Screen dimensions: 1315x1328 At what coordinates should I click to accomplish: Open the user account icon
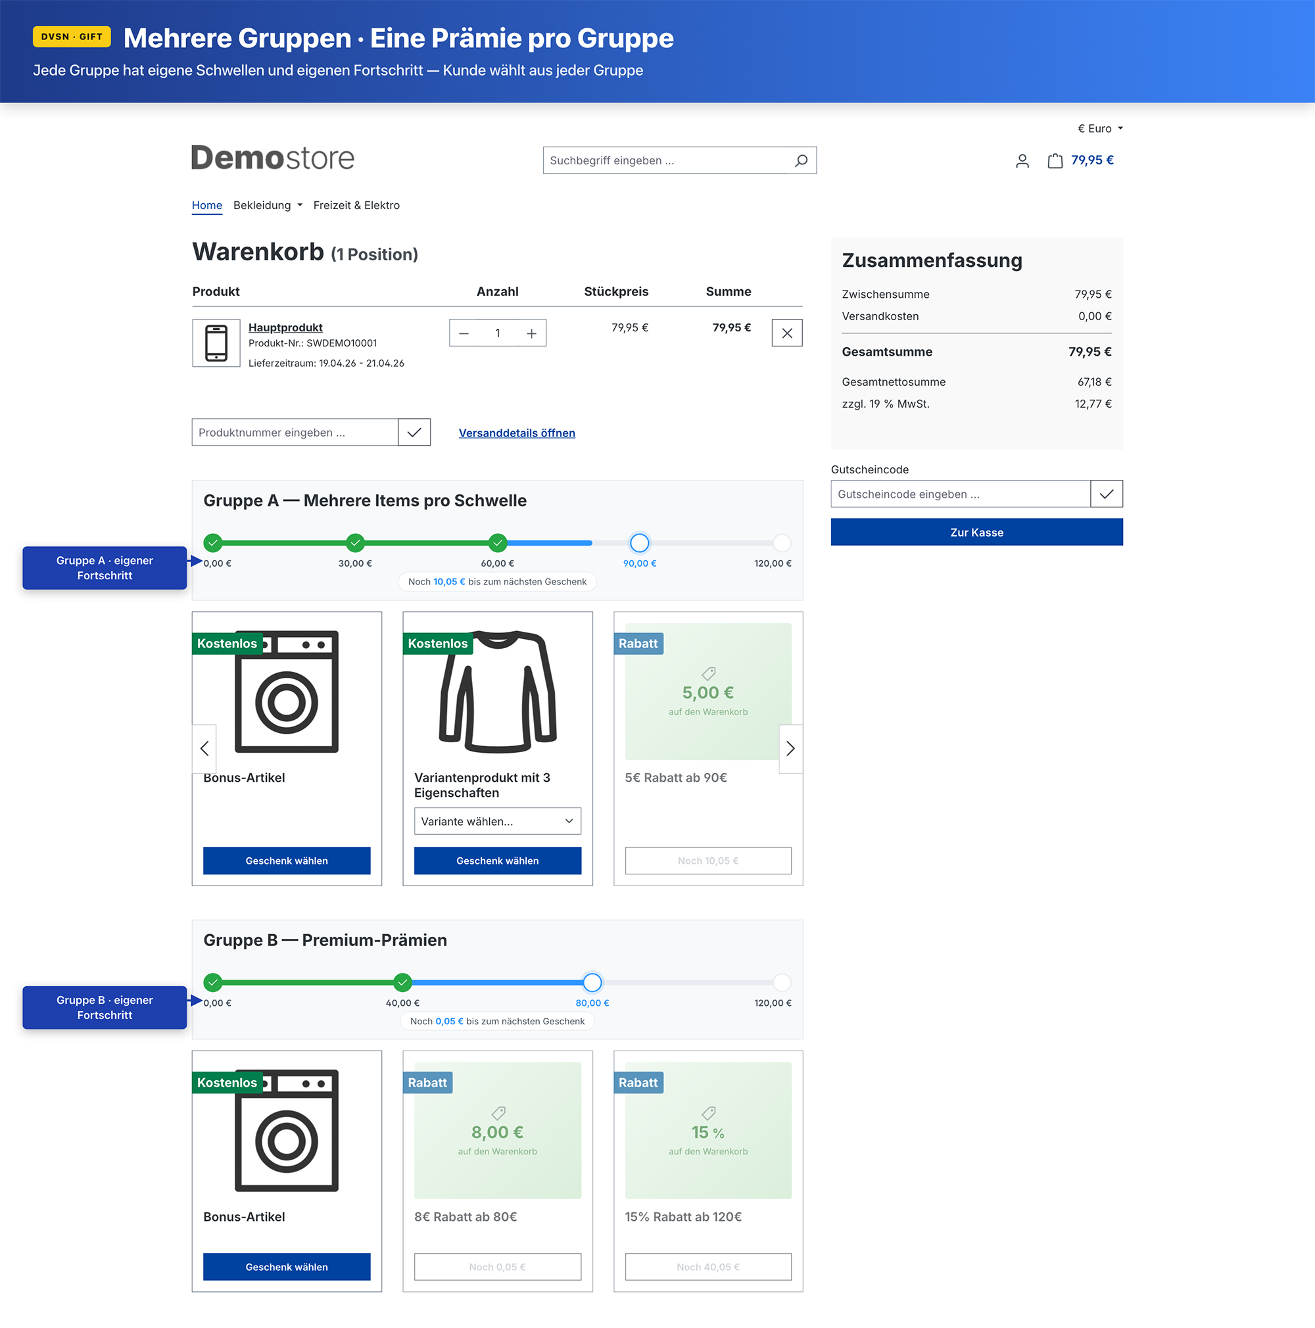pyautogui.click(x=1022, y=161)
